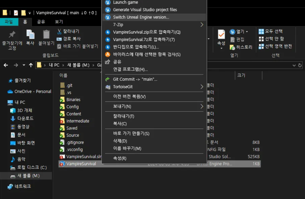Click 선택 안 함 in ribbon
This screenshot has width=305, height=199.
coord(271,39)
